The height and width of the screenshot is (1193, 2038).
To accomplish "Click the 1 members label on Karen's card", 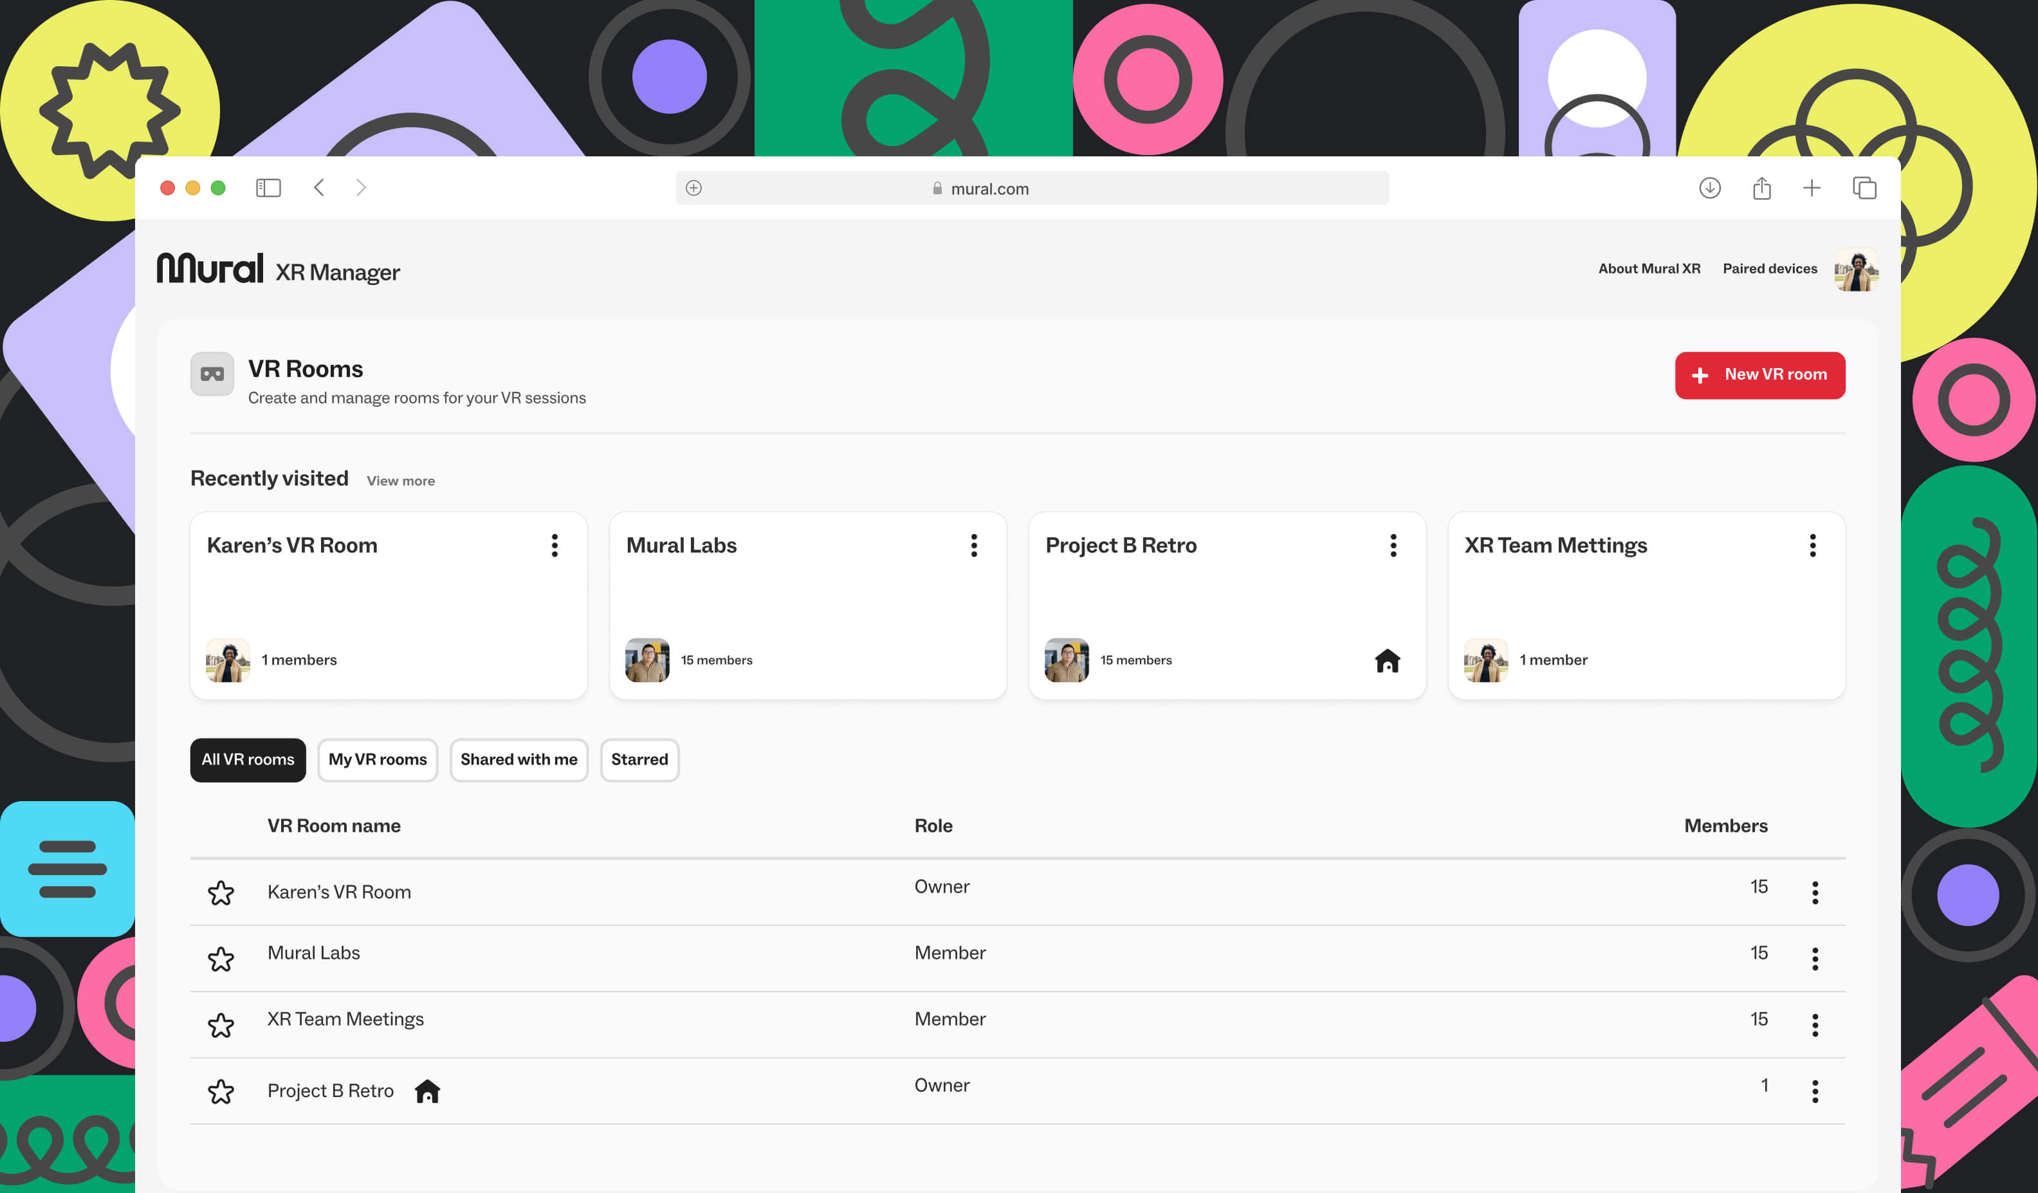I will tap(299, 660).
